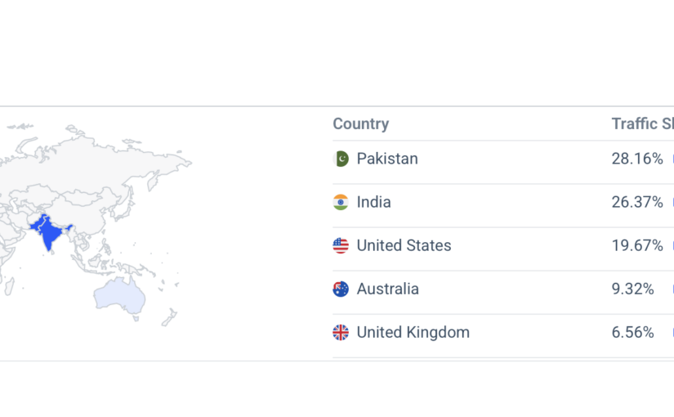Click the Traffic Share column header
Screen dimensions: 674x417
click(x=642, y=124)
